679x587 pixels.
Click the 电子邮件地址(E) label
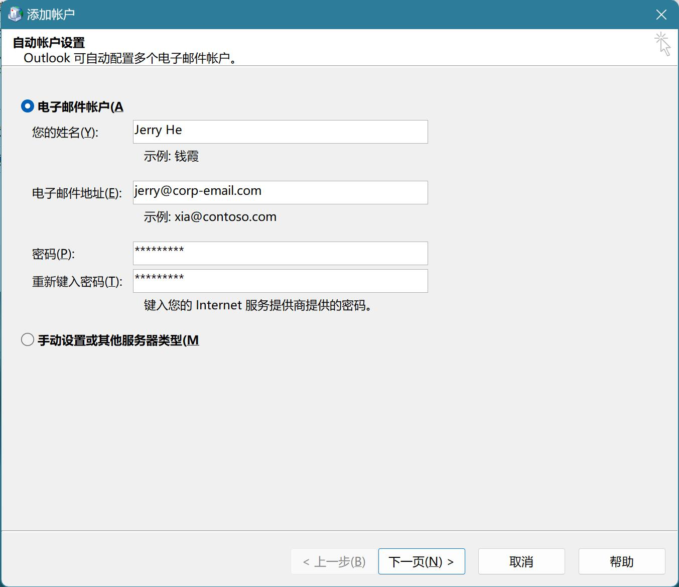click(x=77, y=193)
